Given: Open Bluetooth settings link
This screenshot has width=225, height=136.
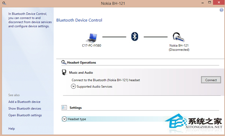Looking at the screenshot, I should 25,115.
